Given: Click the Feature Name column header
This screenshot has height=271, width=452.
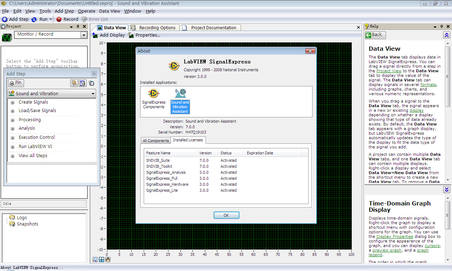Looking at the screenshot, I should tap(171, 153).
